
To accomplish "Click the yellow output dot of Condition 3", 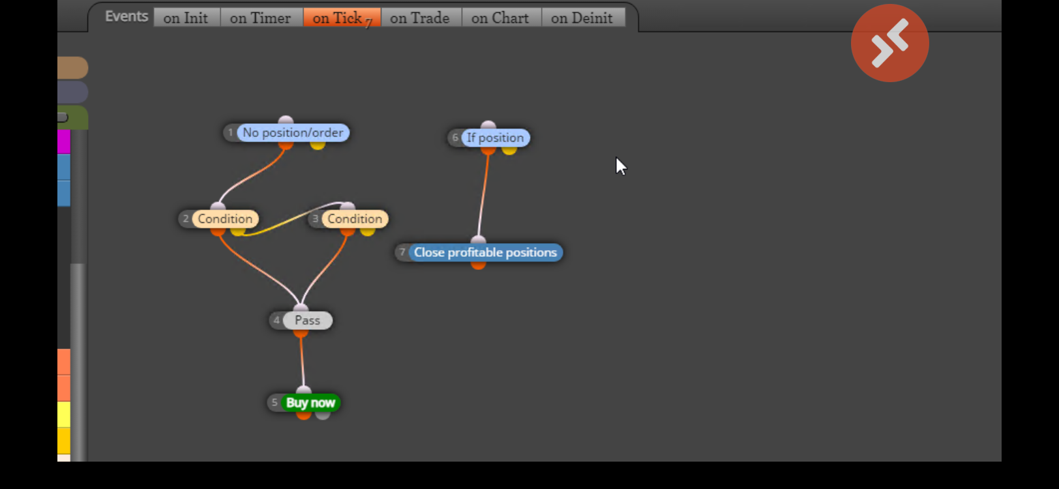I will [x=367, y=231].
